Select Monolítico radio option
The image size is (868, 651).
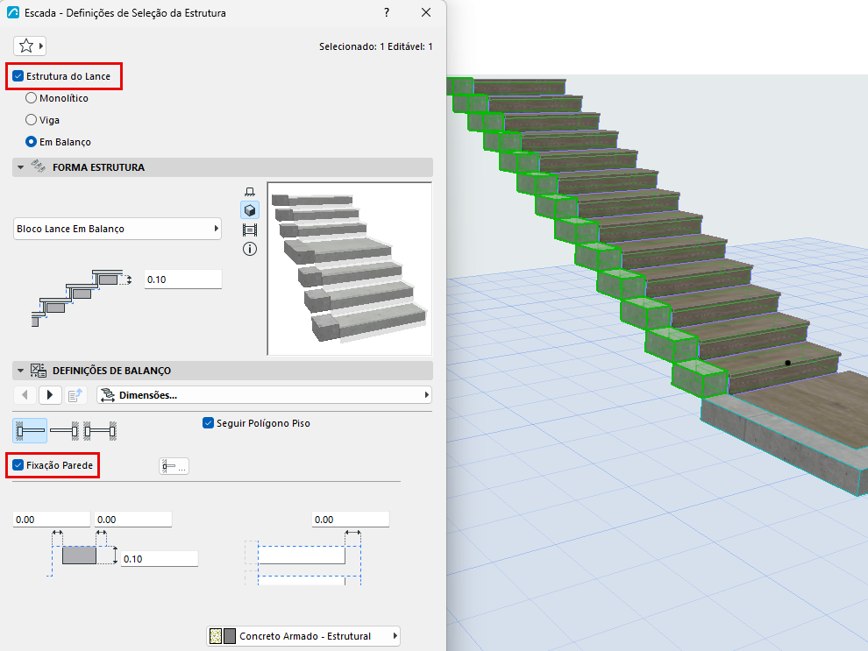click(x=31, y=98)
